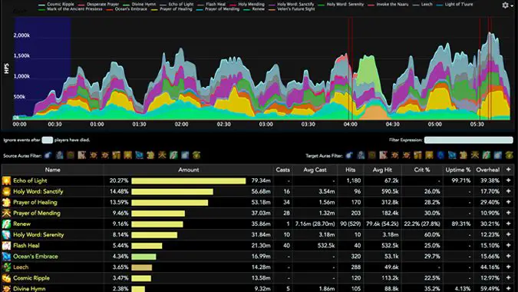Open the chart settings gear icon
518x292 pixels.
coord(505,5)
